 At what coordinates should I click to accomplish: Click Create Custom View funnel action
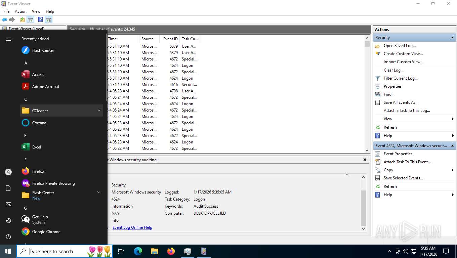[403, 54]
